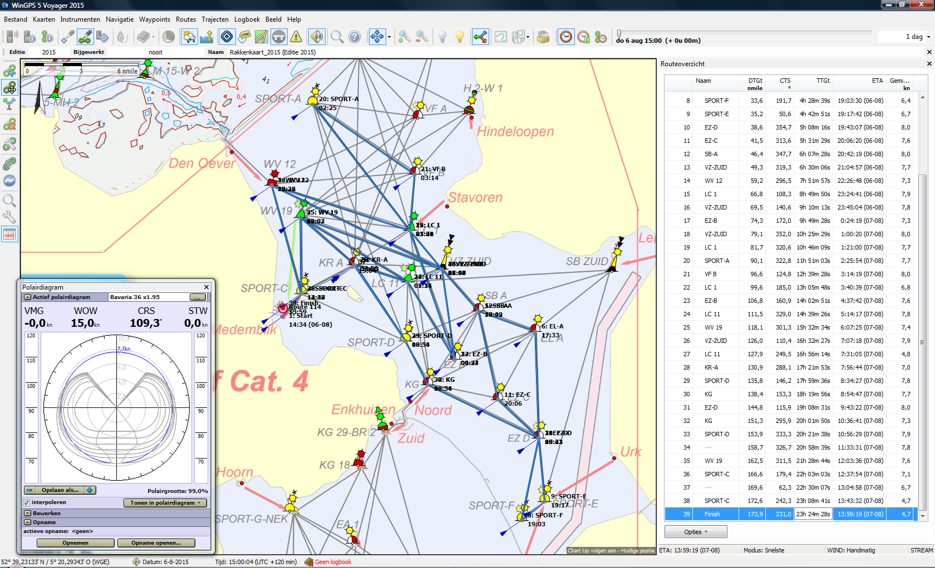Click the zoom out magnifier with minus
Viewport: 935px width, 568px height.
point(422,37)
